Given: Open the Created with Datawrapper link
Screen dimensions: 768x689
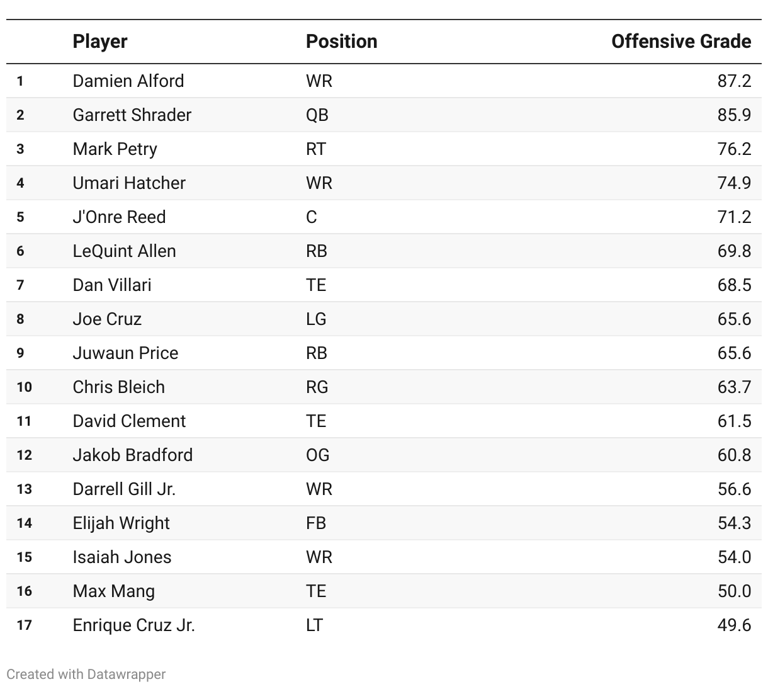Looking at the screenshot, I should point(86,674).
